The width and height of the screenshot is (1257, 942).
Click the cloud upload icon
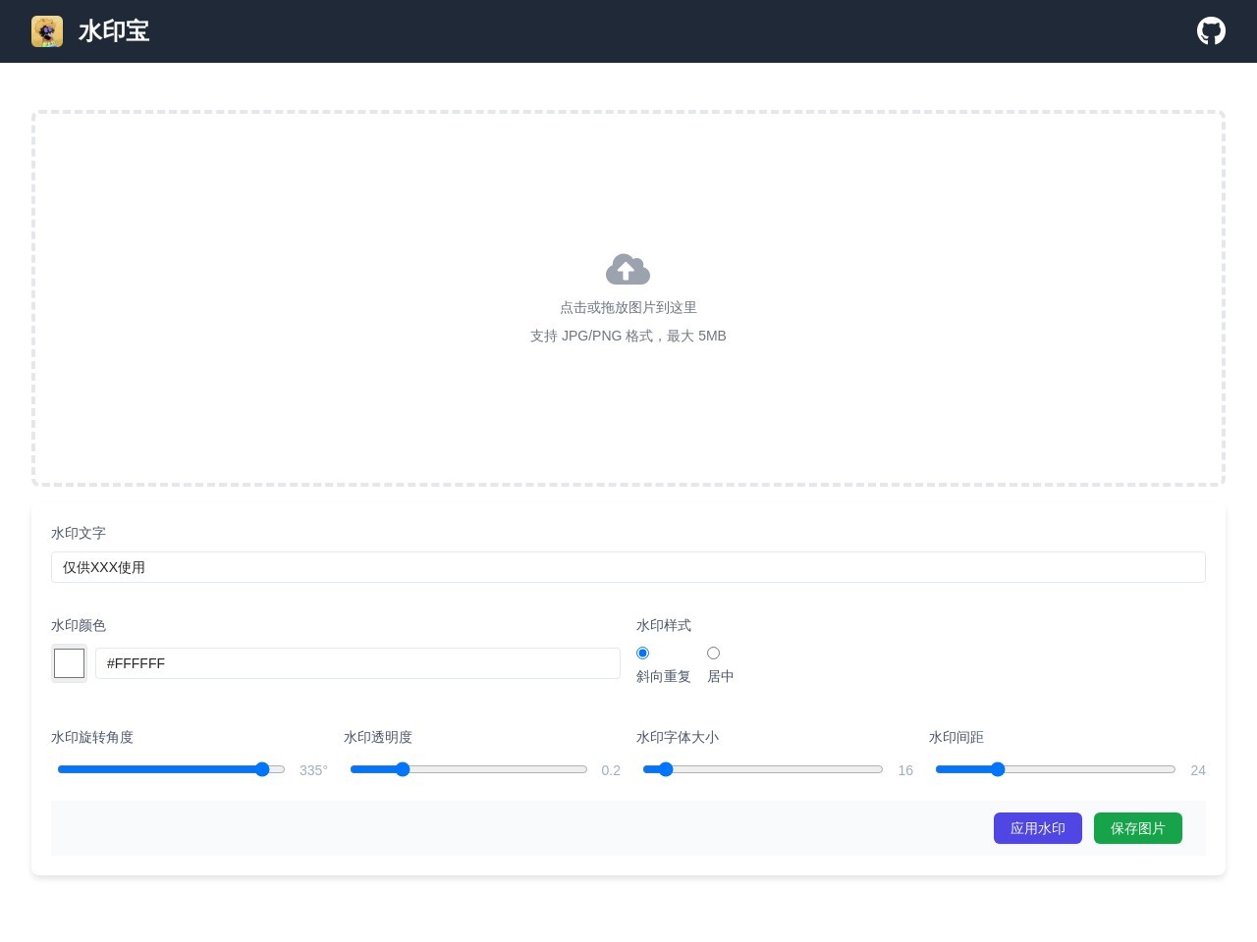pos(628,269)
